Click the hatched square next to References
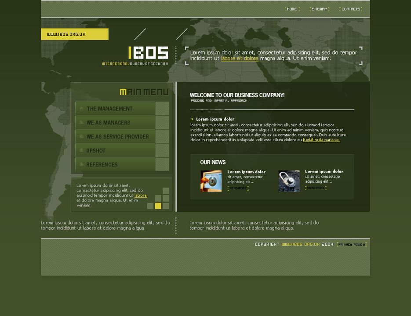 (162, 165)
